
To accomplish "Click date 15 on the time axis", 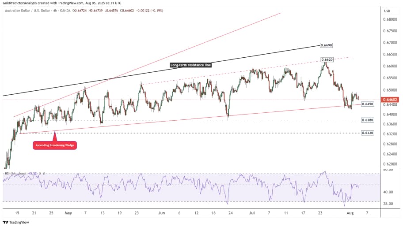I will 17,213.
